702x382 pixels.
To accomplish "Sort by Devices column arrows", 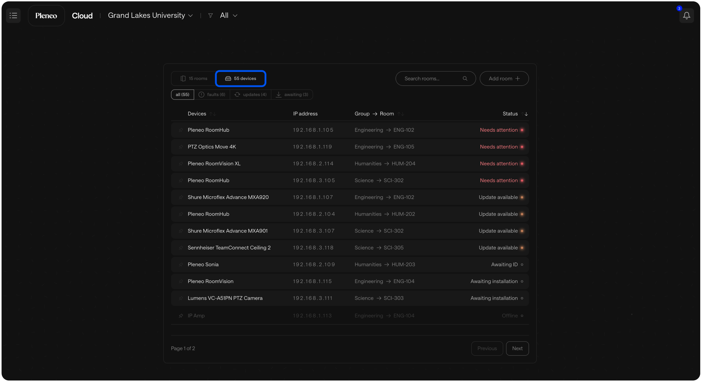I will coord(213,114).
